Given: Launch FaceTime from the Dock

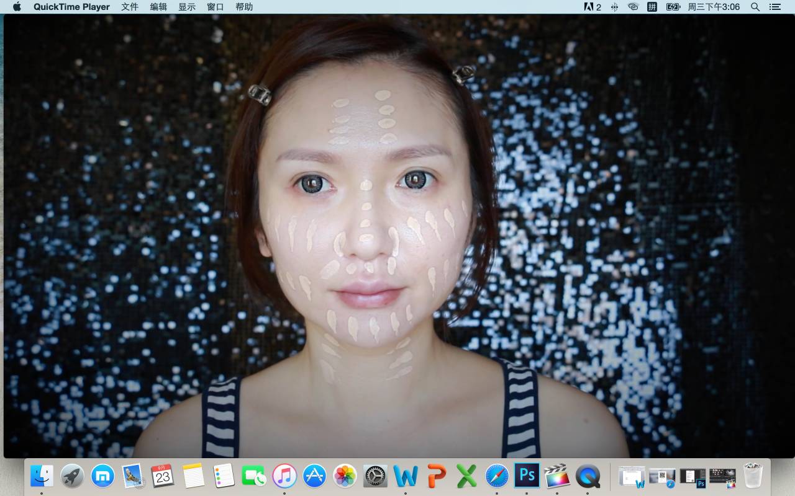Looking at the screenshot, I should (254, 476).
